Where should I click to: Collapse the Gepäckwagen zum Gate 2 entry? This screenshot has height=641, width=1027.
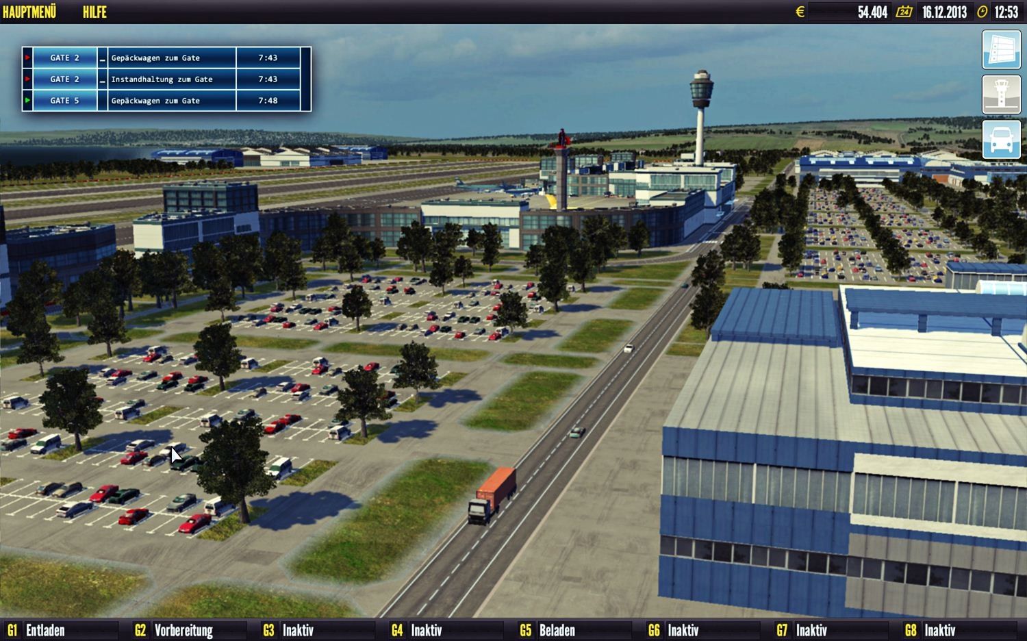(103, 58)
